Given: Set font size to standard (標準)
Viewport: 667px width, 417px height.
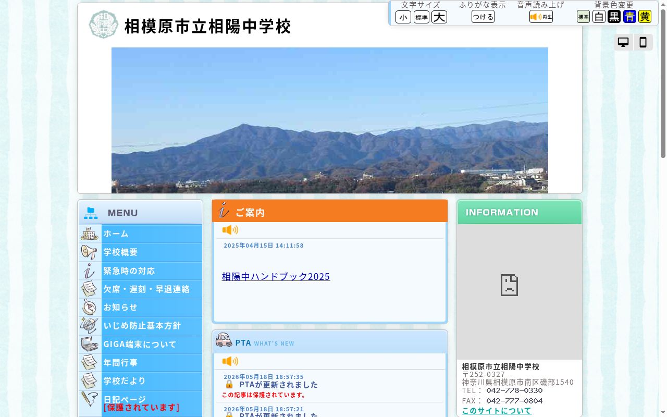Looking at the screenshot, I should coord(422,17).
